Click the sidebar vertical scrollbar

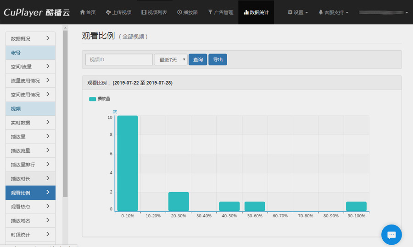[x=65, y=114]
